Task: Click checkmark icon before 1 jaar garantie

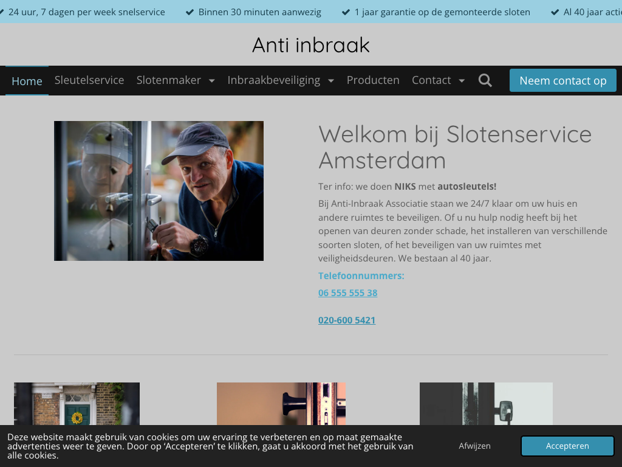Action: (x=346, y=12)
